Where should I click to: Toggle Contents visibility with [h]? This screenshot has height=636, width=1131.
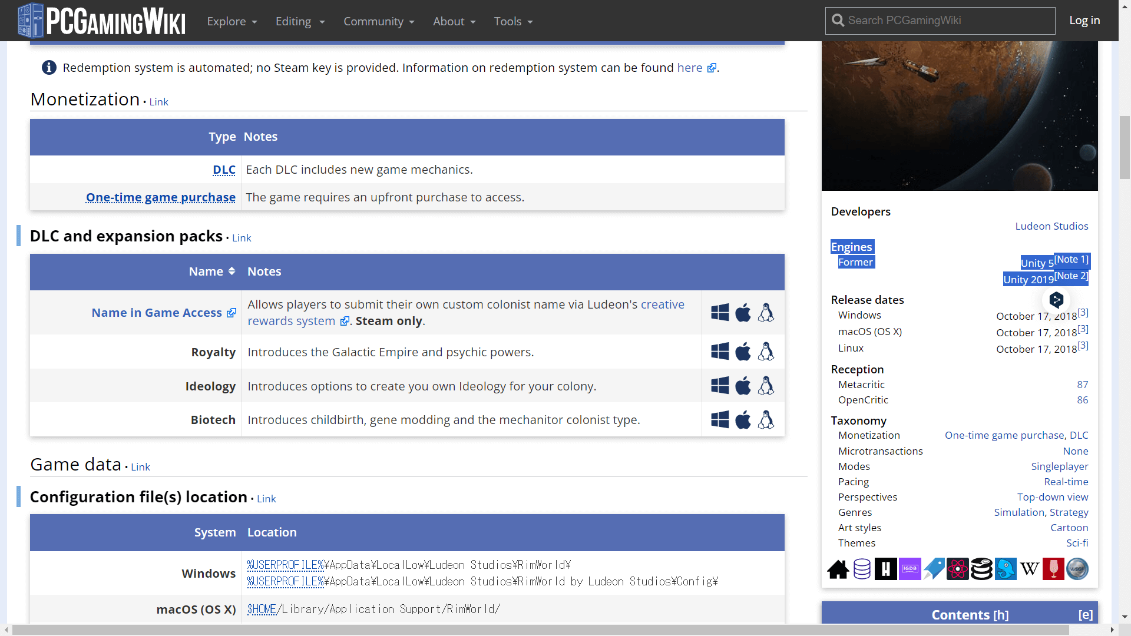pyautogui.click(x=1001, y=614)
